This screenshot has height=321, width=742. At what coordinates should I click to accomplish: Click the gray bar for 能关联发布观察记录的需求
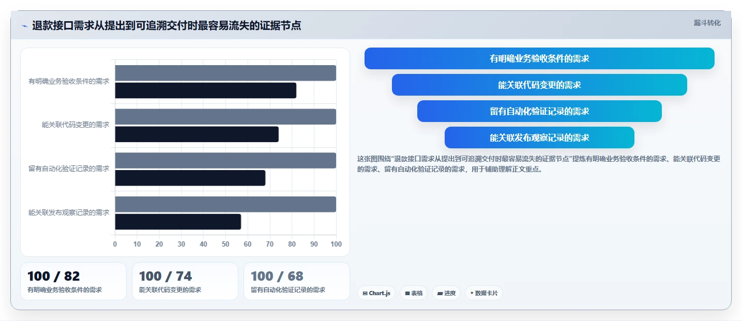pos(225,204)
